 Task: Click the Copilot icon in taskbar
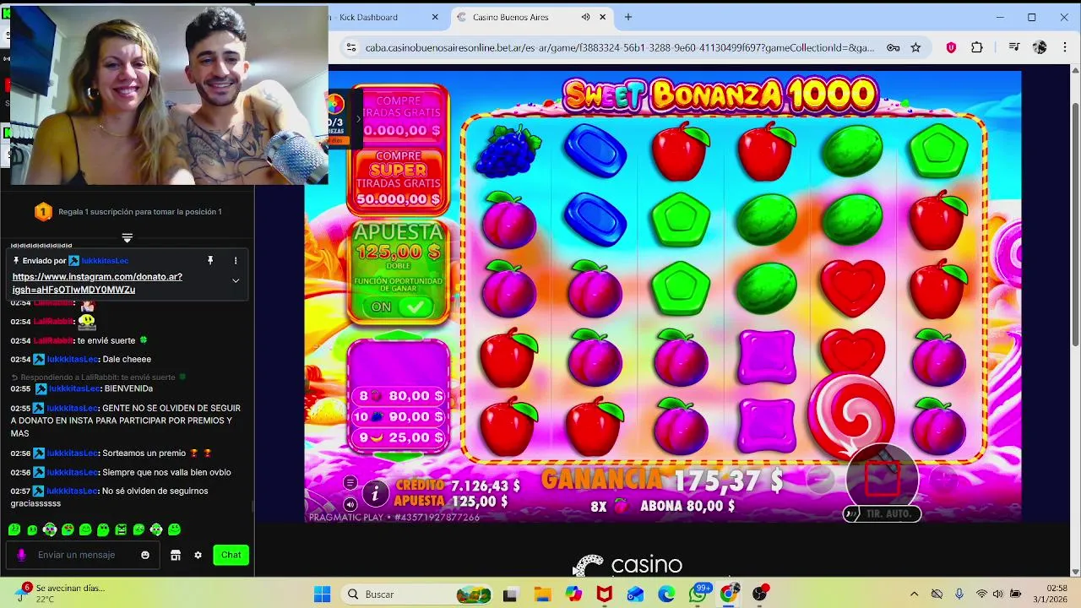tap(573, 594)
